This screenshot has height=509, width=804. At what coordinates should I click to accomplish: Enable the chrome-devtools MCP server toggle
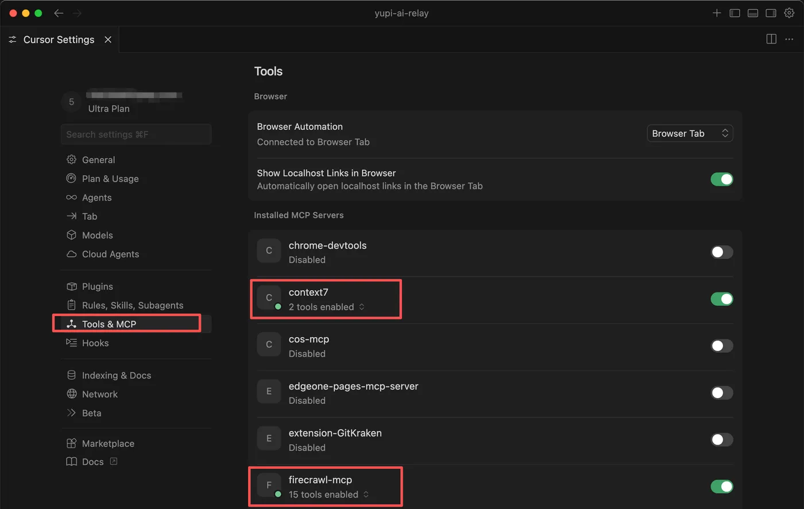pyautogui.click(x=722, y=252)
